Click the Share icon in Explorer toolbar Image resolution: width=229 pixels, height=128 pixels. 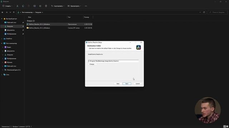point(40,6)
